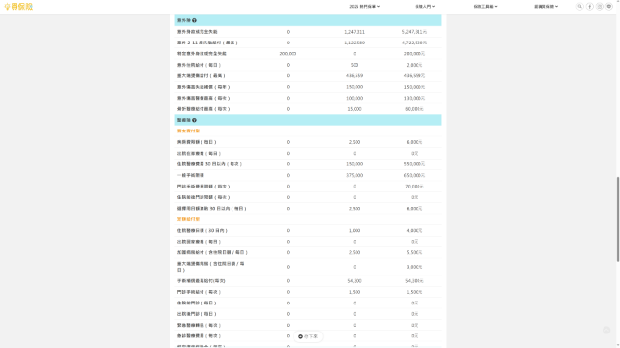This screenshot has width=620, height=348.
Task: Click the vertical page scrollbar thumb
Action: point(618,219)
